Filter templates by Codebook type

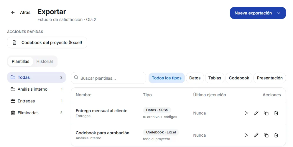[x=239, y=78]
